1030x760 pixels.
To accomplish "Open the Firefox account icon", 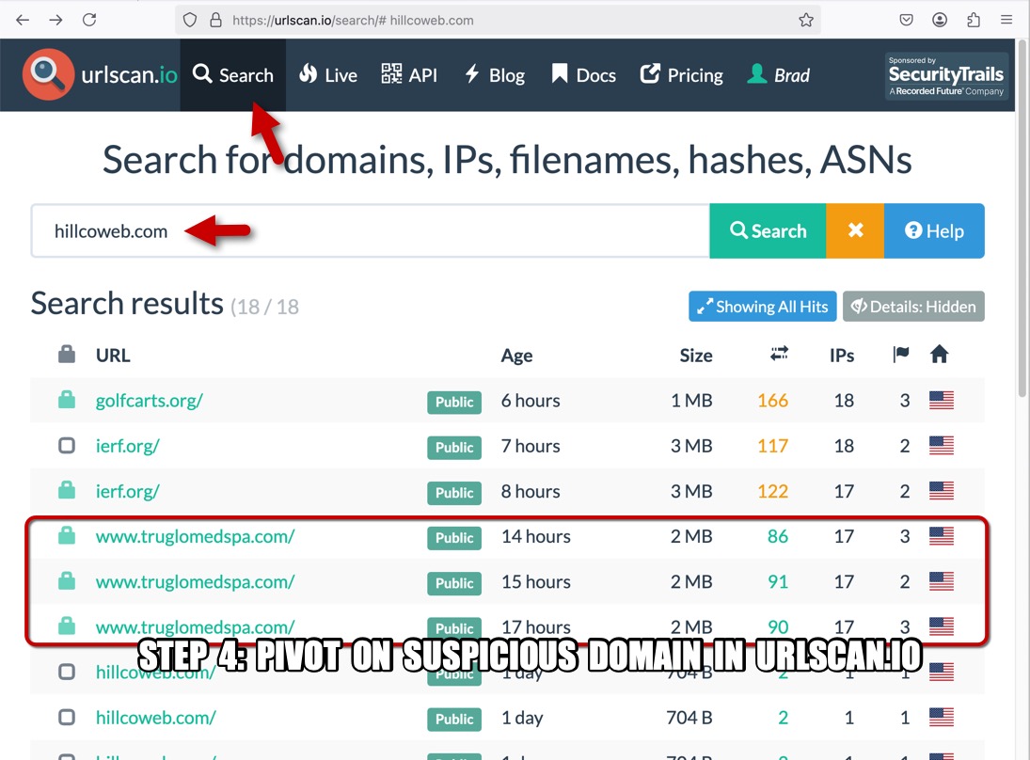I will (x=940, y=20).
